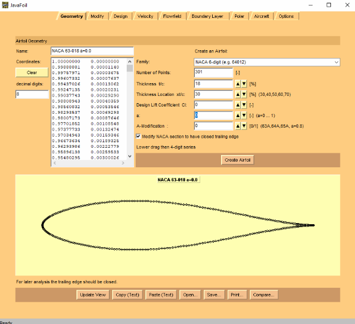
Task: Click the JavaFoil app icon in title bar
Action: pyautogui.click(x=5, y=4)
